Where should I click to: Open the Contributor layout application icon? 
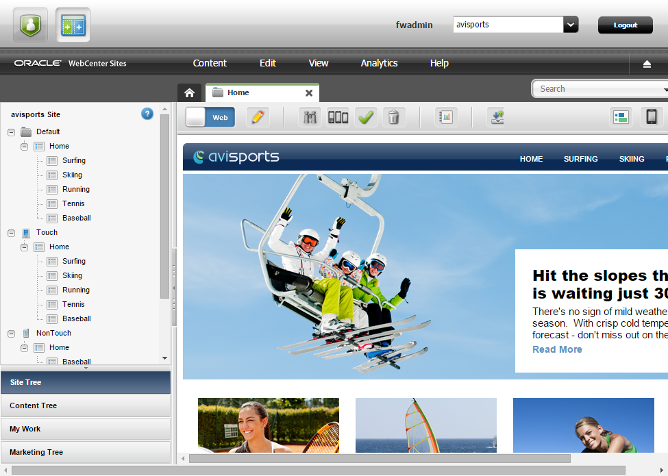(x=73, y=25)
